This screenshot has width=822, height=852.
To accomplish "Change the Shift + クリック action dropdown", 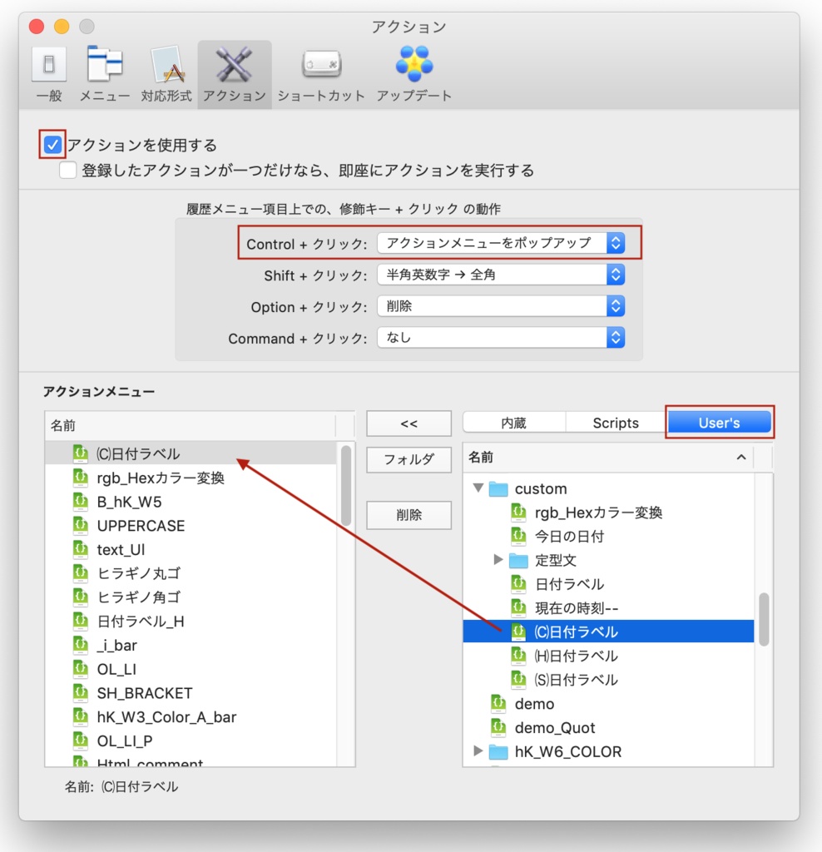I will coord(499,275).
